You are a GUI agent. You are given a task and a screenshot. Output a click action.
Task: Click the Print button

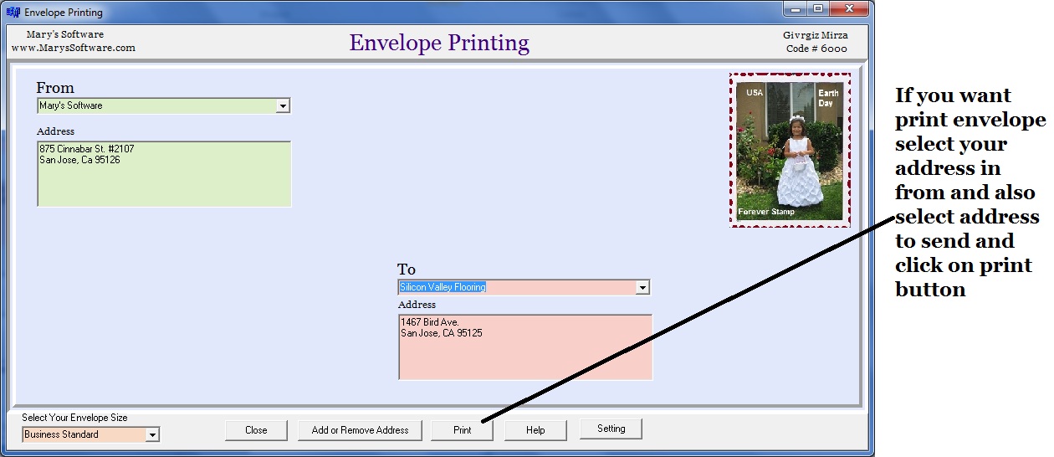pos(462,430)
